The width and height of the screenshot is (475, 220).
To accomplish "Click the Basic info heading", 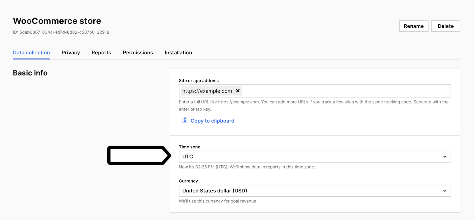I will coord(30,73).
